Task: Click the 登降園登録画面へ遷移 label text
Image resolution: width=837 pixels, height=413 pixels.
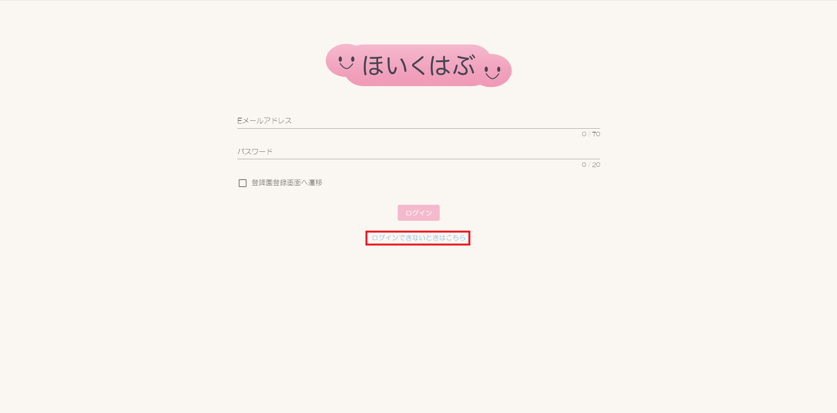Action: point(287,183)
